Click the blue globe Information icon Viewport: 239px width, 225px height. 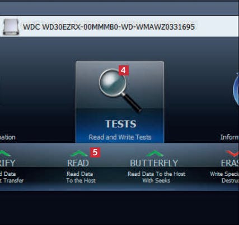[236, 89]
